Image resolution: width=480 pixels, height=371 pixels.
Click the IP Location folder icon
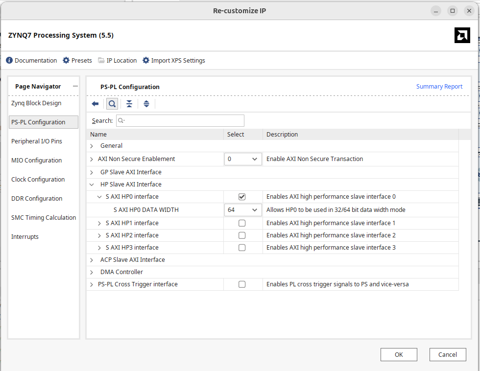pos(101,61)
